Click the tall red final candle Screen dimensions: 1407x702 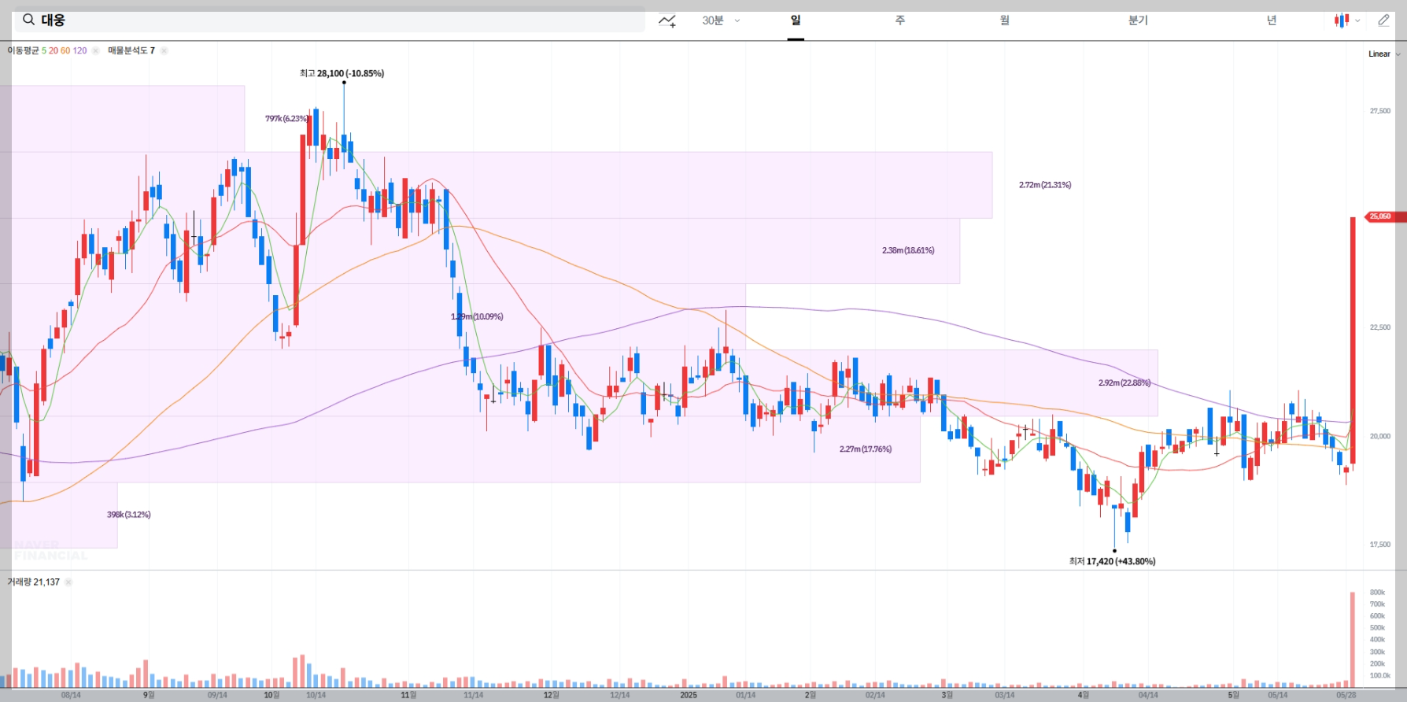[x=1353, y=339]
